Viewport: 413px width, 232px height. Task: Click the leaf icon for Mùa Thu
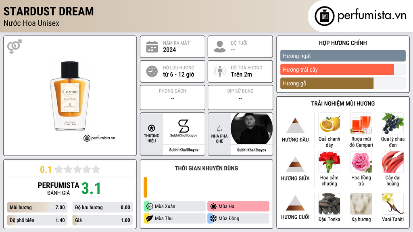pos(150,218)
